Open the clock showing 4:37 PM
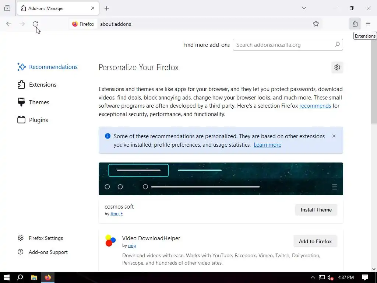 [x=346, y=277]
